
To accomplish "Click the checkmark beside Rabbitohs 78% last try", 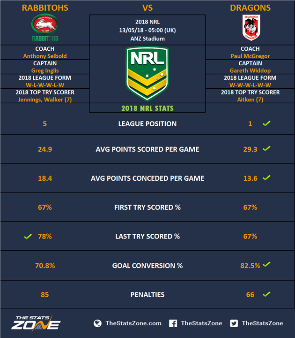I will click(x=28, y=237).
